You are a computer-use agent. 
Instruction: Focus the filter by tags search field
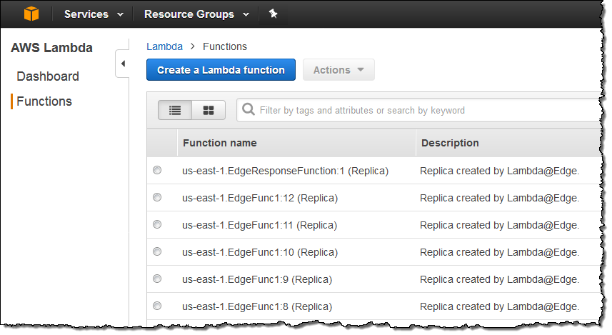pyautogui.click(x=421, y=111)
